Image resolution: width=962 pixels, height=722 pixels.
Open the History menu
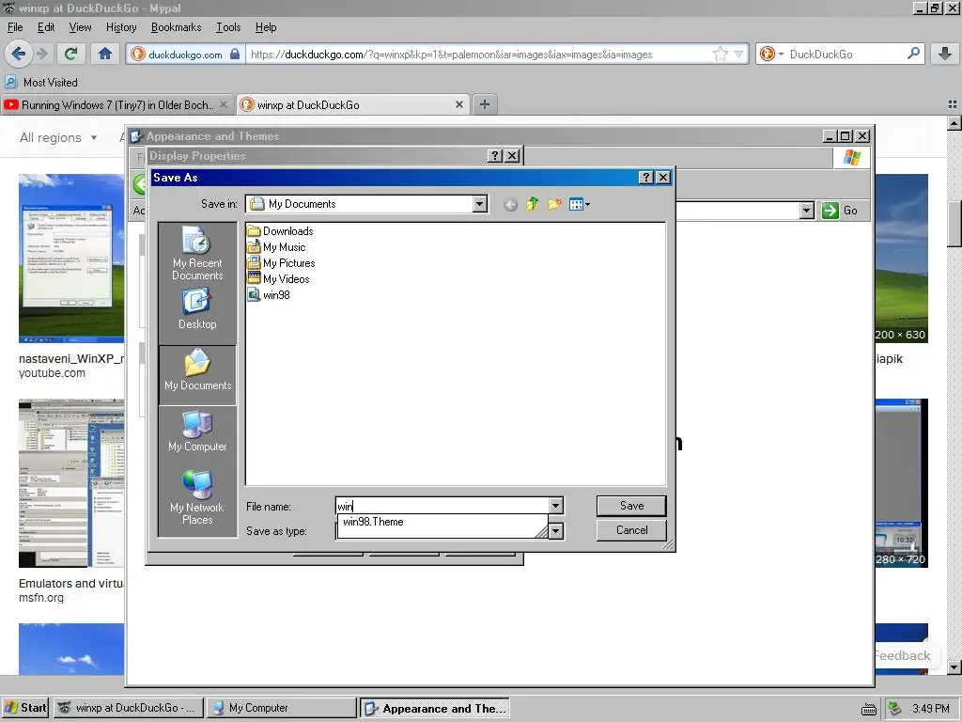pyautogui.click(x=121, y=27)
